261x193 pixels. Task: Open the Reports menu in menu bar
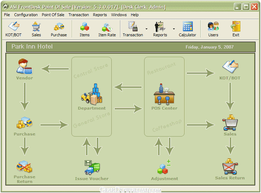[x=100, y=15]
